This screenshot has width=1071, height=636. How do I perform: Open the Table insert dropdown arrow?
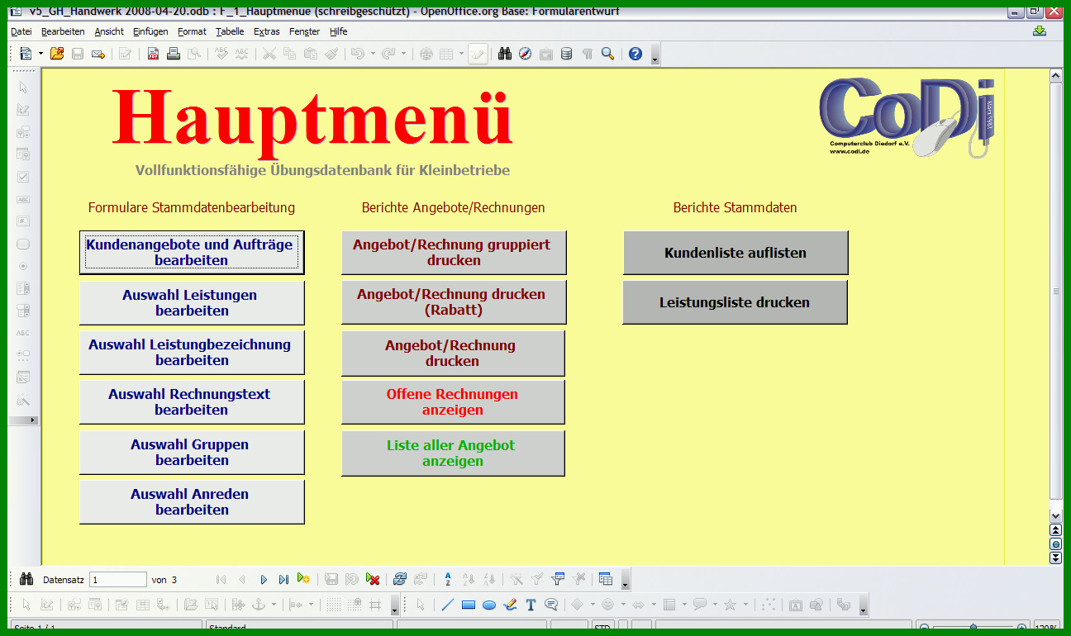tap(460, 54)
